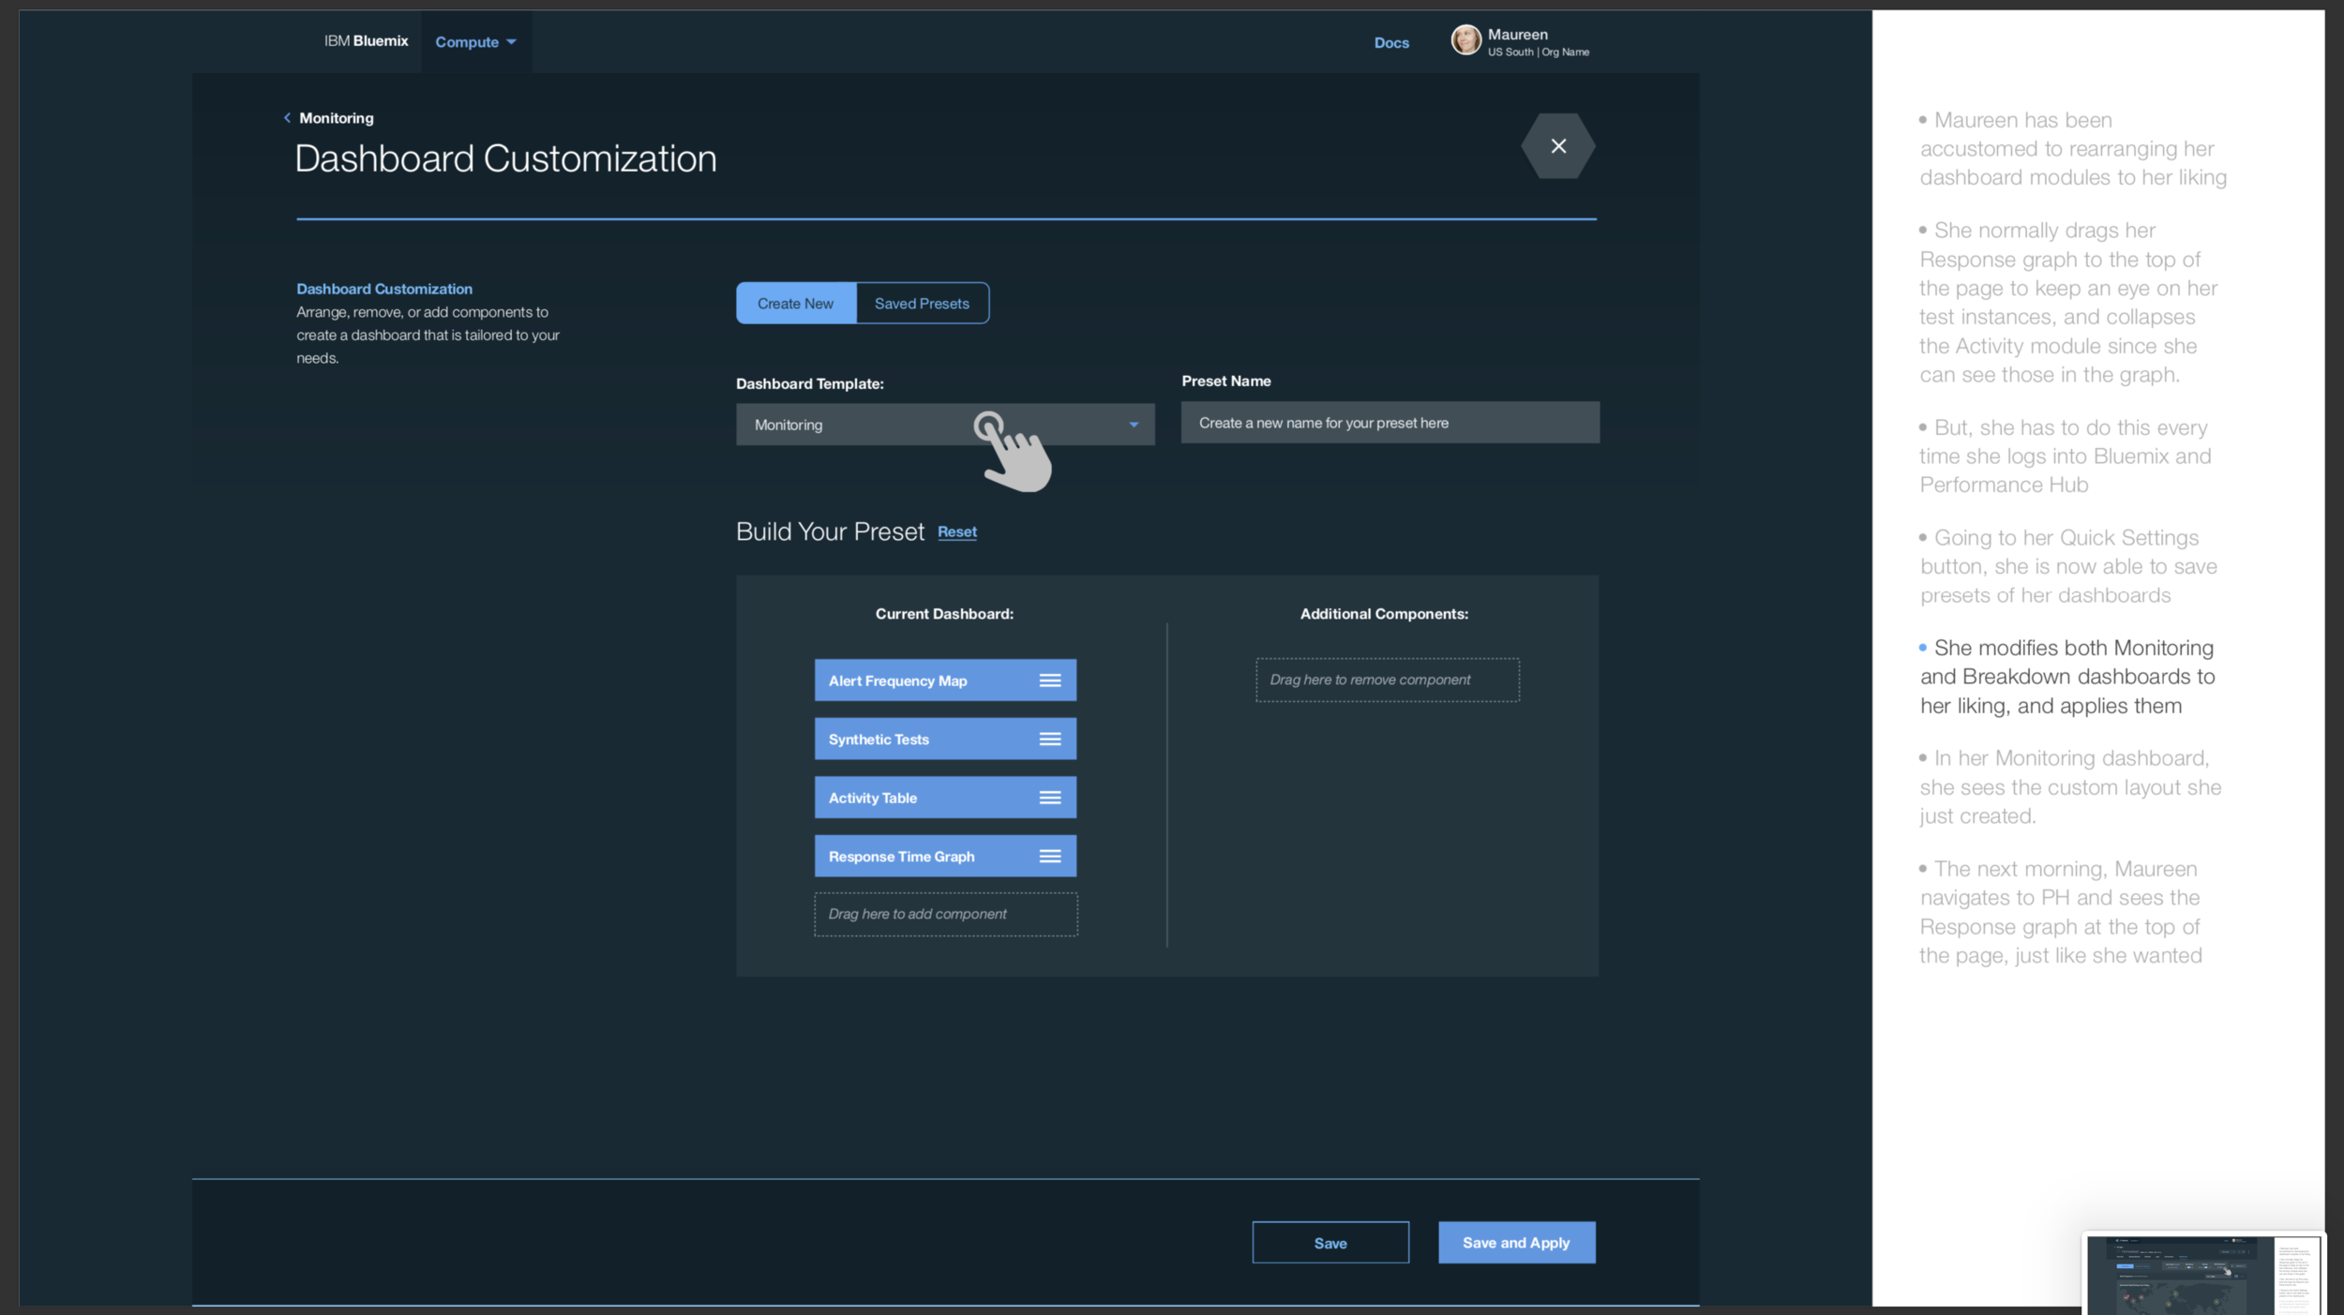Click the Reset link
Screen dimensions: 2344x1315
coord(956,531)
